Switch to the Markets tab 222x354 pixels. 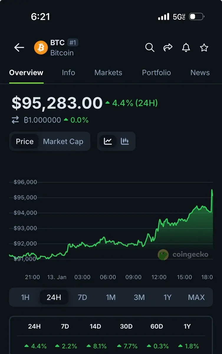pyautogui.click(x=108, y=73)
